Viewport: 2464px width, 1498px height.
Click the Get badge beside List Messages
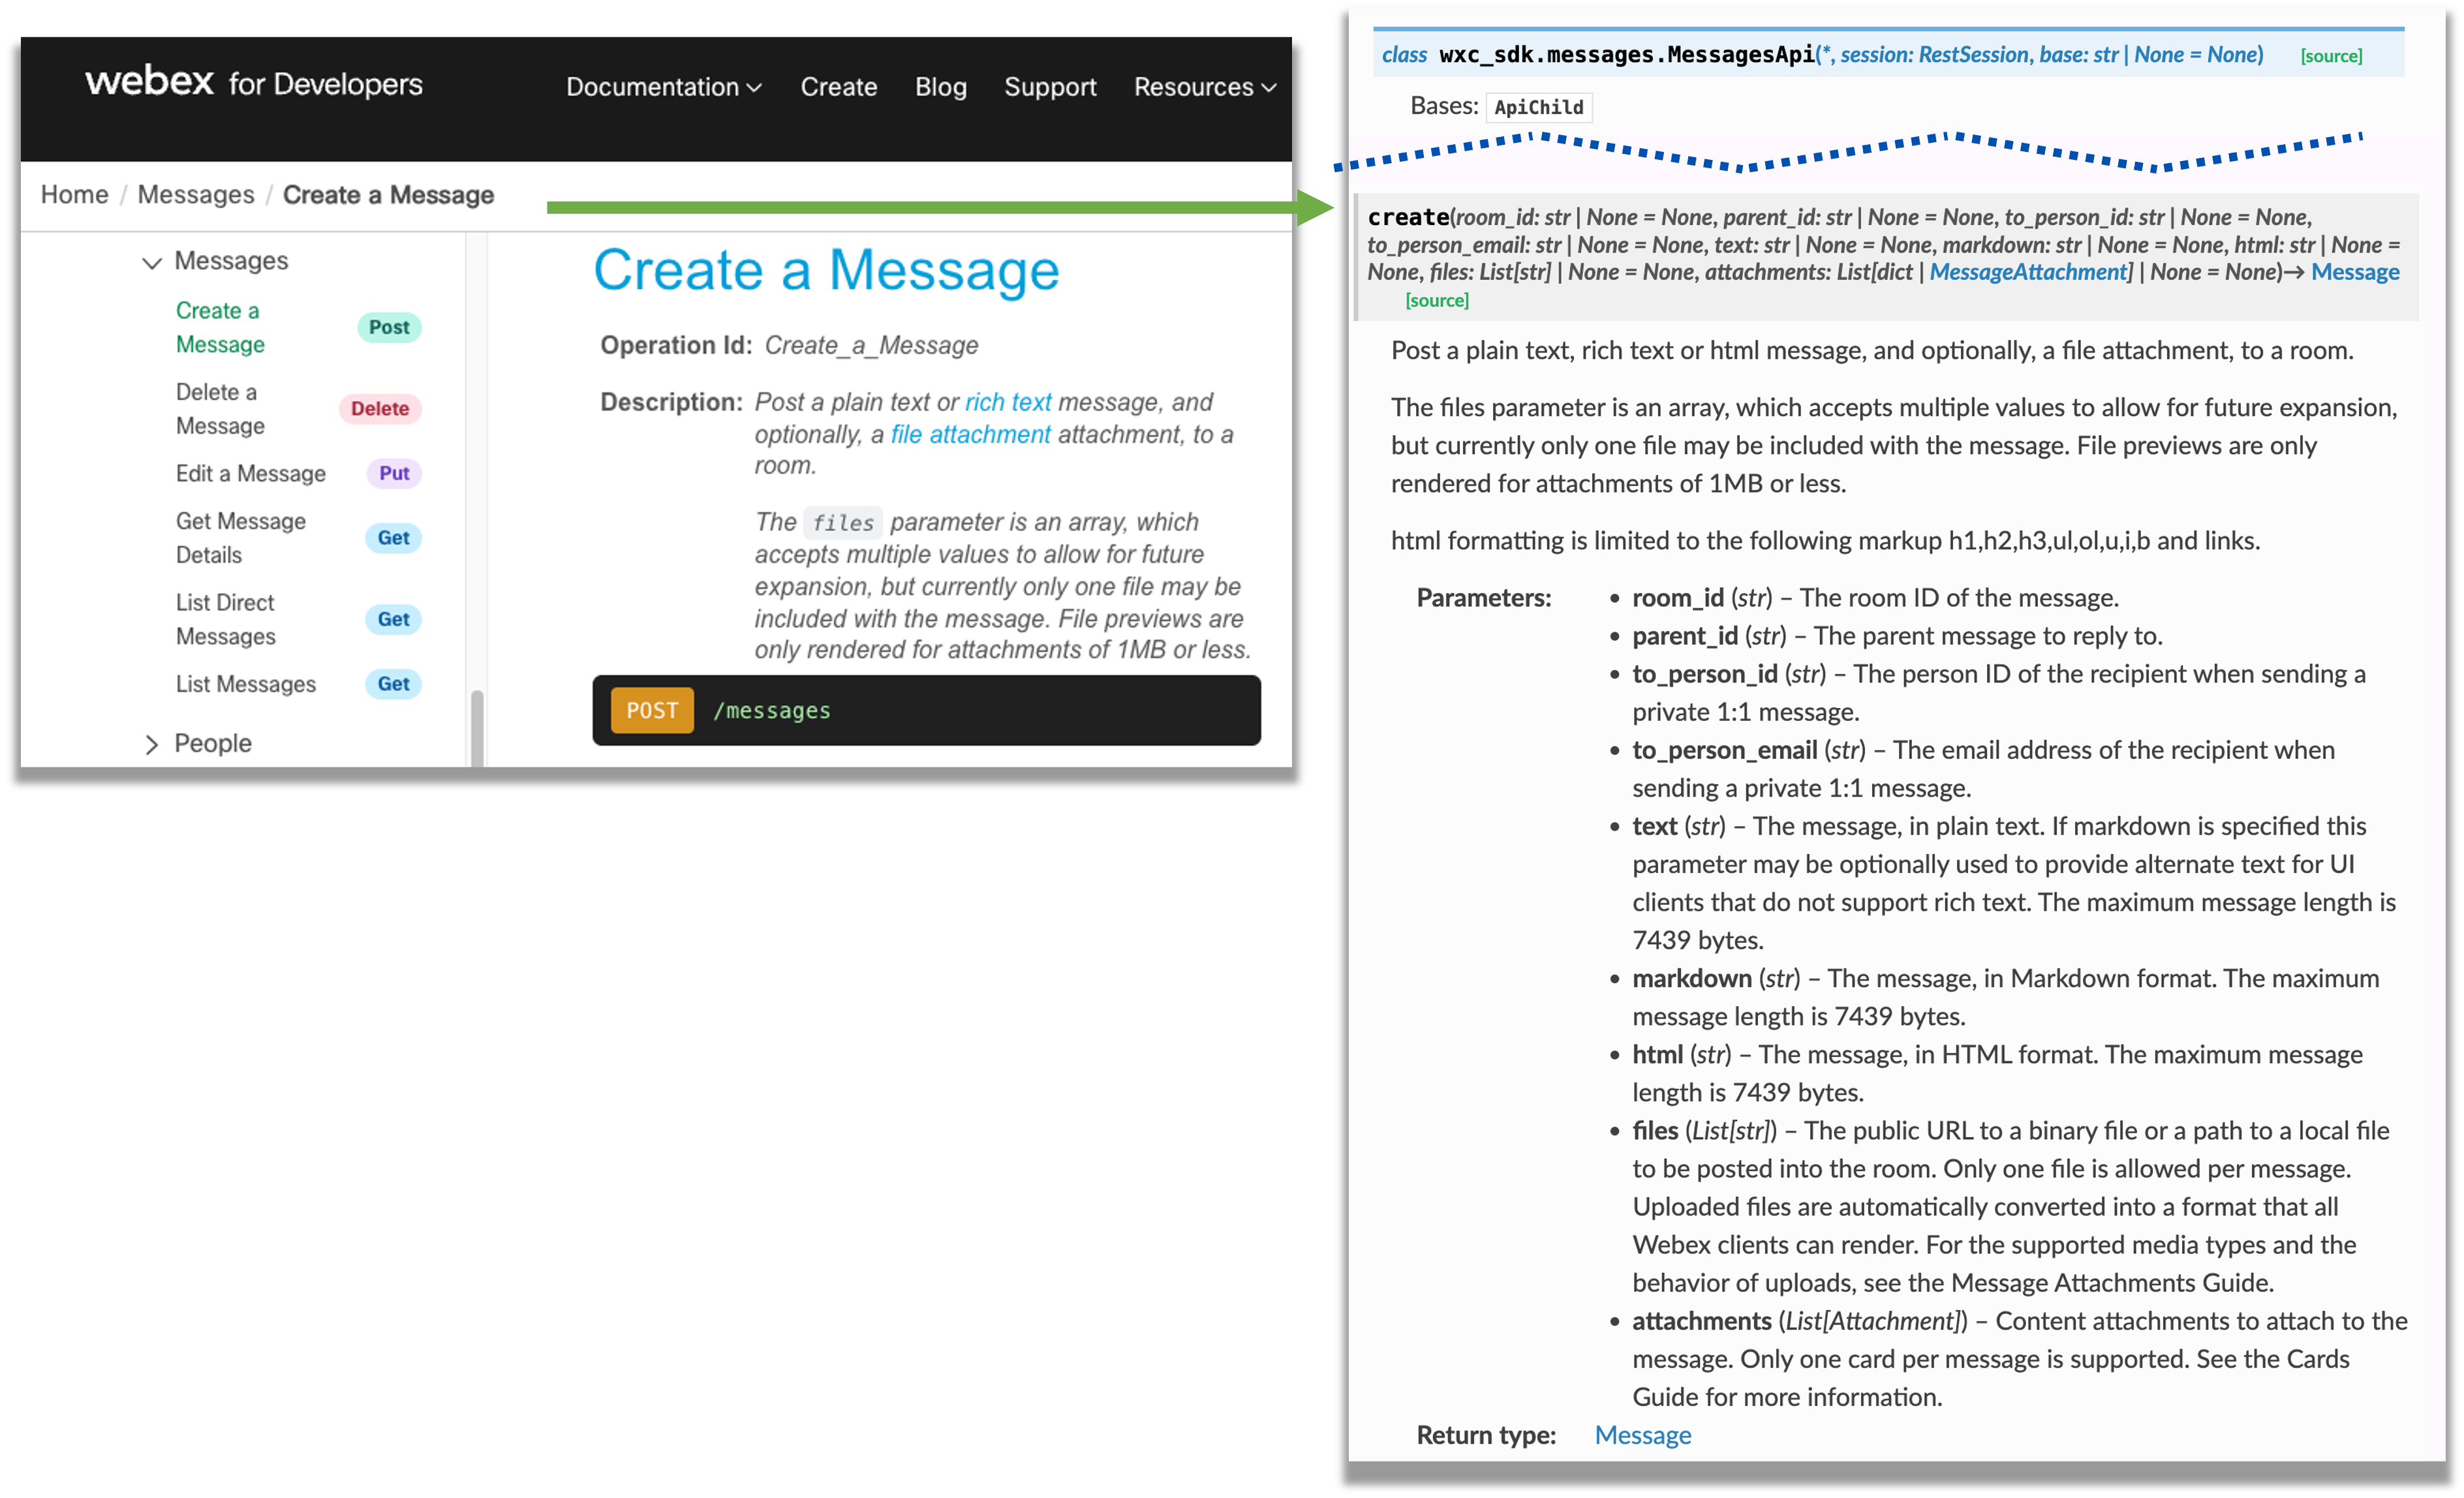(x=393, y=684)
